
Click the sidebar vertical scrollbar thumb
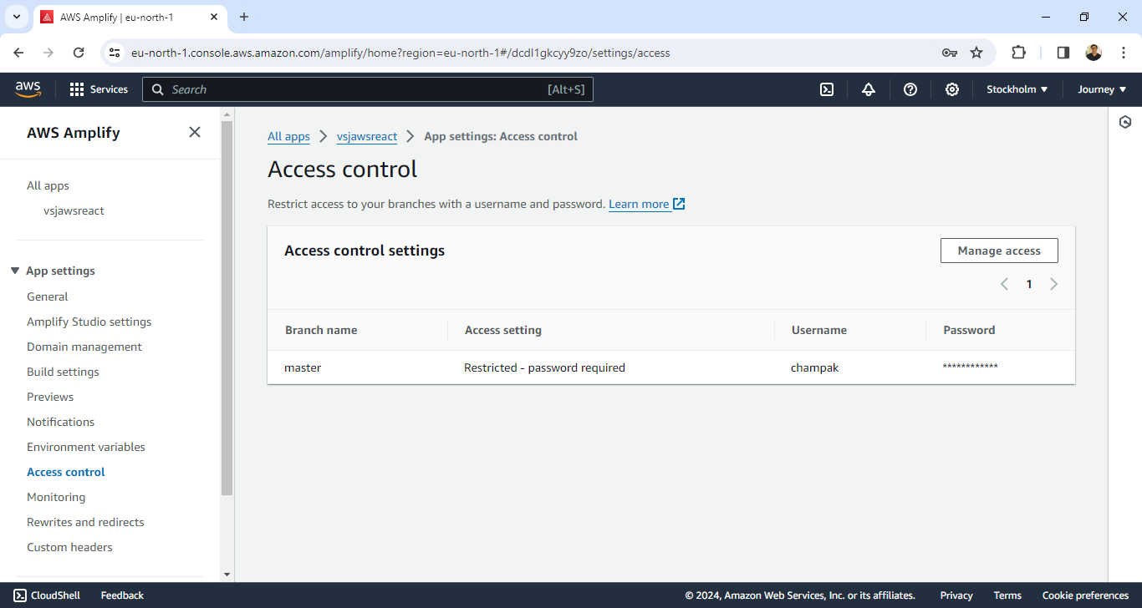pyautogui.click(x=227, y=308)
